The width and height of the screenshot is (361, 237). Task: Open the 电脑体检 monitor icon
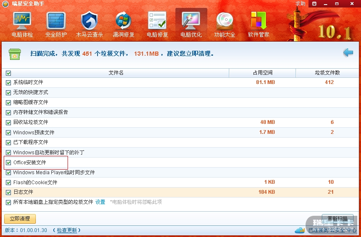point(22,21)
